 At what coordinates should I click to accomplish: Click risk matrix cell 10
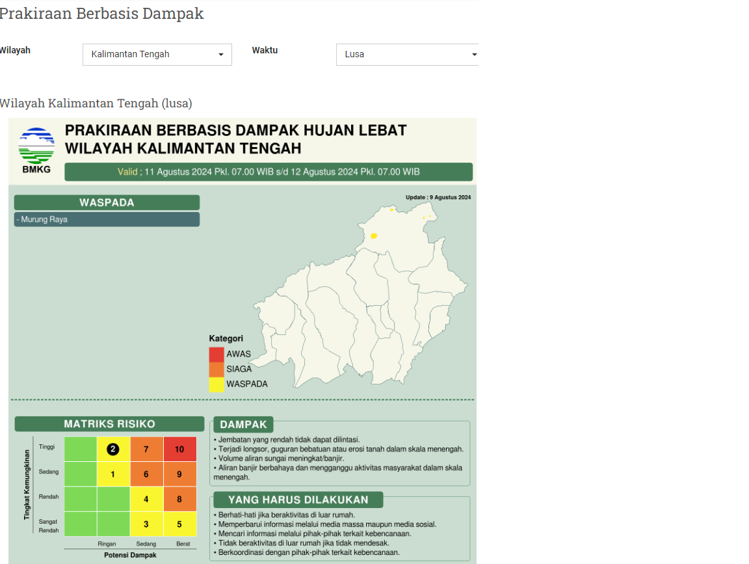click(179, 450)
